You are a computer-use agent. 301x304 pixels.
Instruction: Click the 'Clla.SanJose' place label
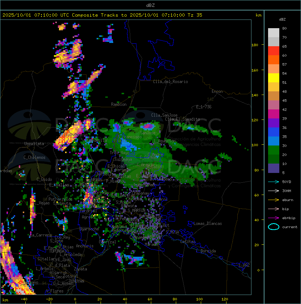(164, 115)
